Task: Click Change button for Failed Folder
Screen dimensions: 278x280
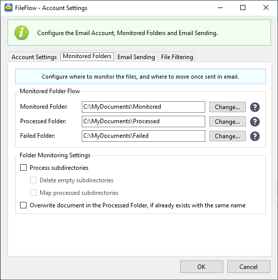Action: click(227, 136)
